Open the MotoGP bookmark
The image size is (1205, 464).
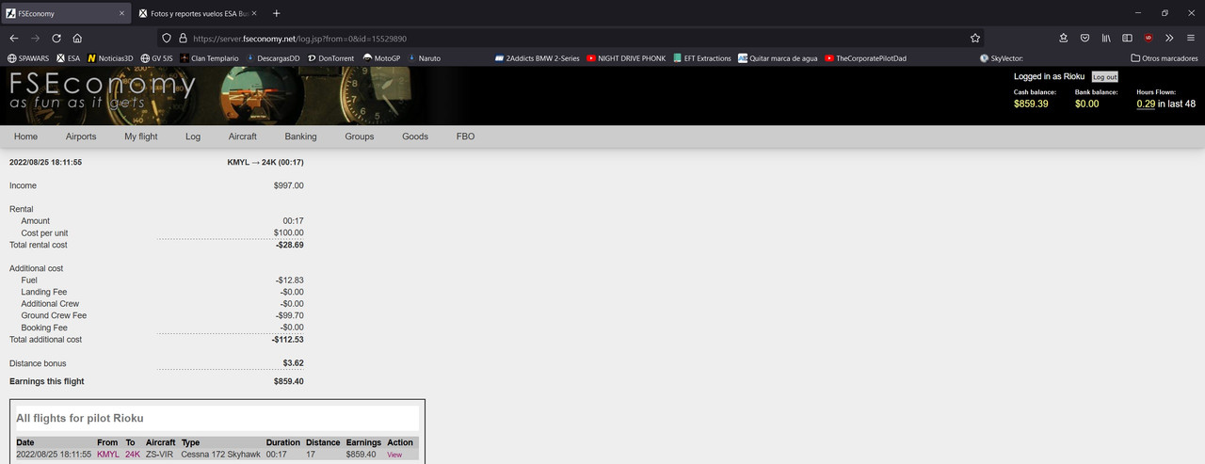click(x=381, y=58)
